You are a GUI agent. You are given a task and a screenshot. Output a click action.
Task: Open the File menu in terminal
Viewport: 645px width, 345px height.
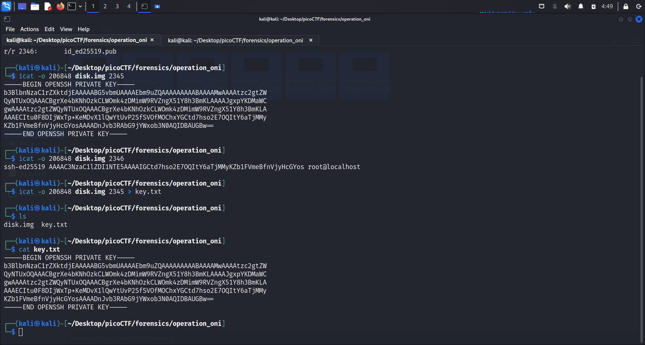[x=10, y=29]
